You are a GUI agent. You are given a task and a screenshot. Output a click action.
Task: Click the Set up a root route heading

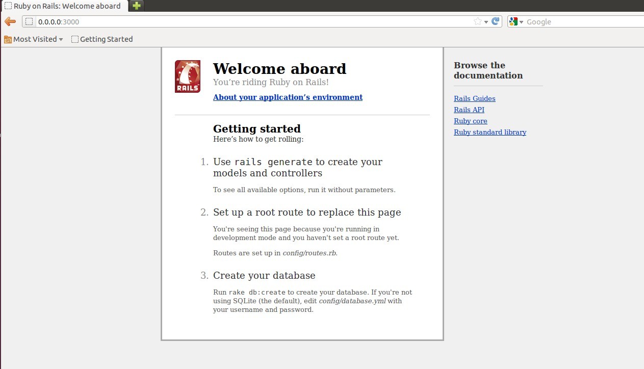point(307,213)
